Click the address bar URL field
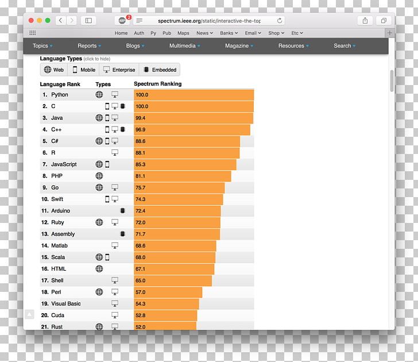Image resolution: width=418 pixels, height=362 pixels. 209,21
